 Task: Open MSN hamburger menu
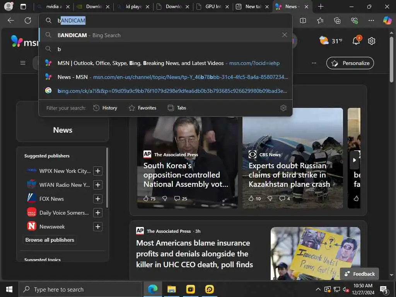pos(23,63)
